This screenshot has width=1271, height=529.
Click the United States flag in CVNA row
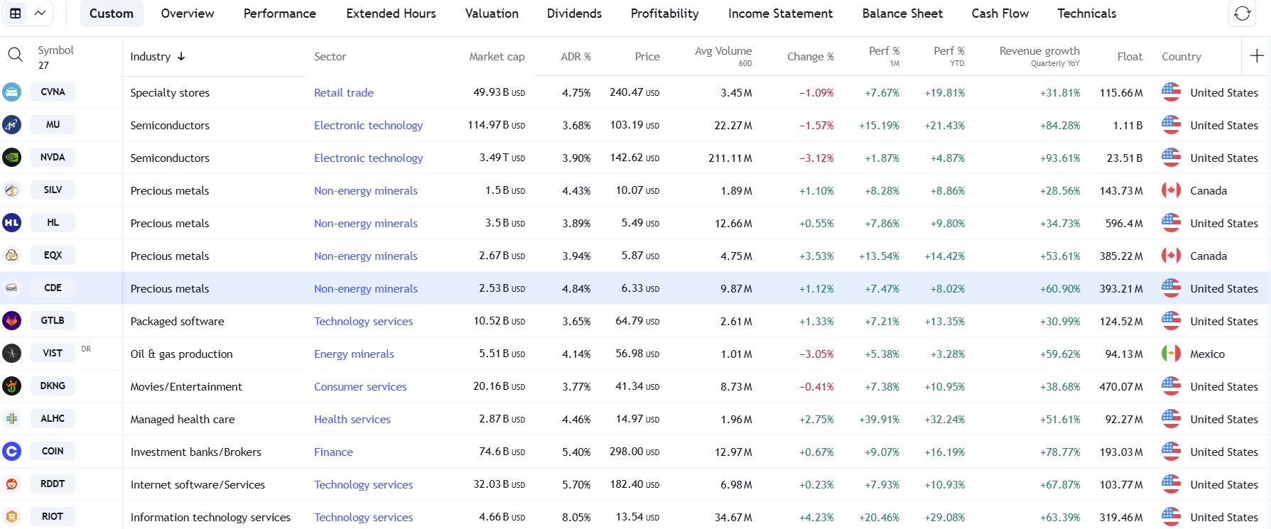click(x=1171, y=92)
